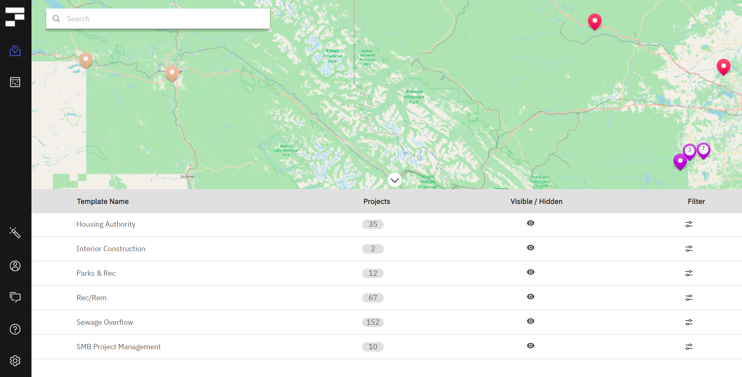Screen dimensions: 742x377
Task: Select the magic wand tool in sidebar
Action: coord(15,233)
